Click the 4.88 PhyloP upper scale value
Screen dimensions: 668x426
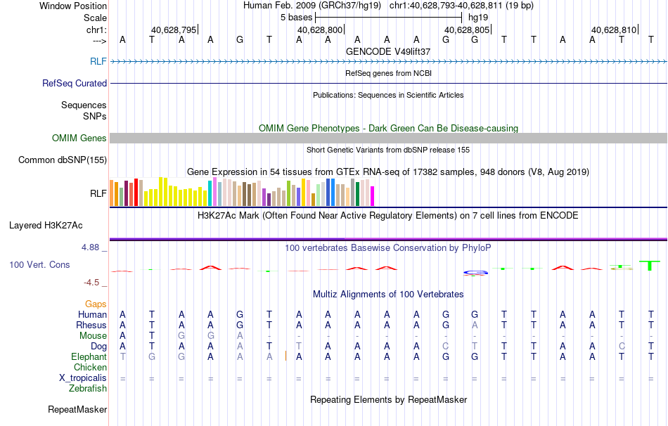tap(90, 247)
